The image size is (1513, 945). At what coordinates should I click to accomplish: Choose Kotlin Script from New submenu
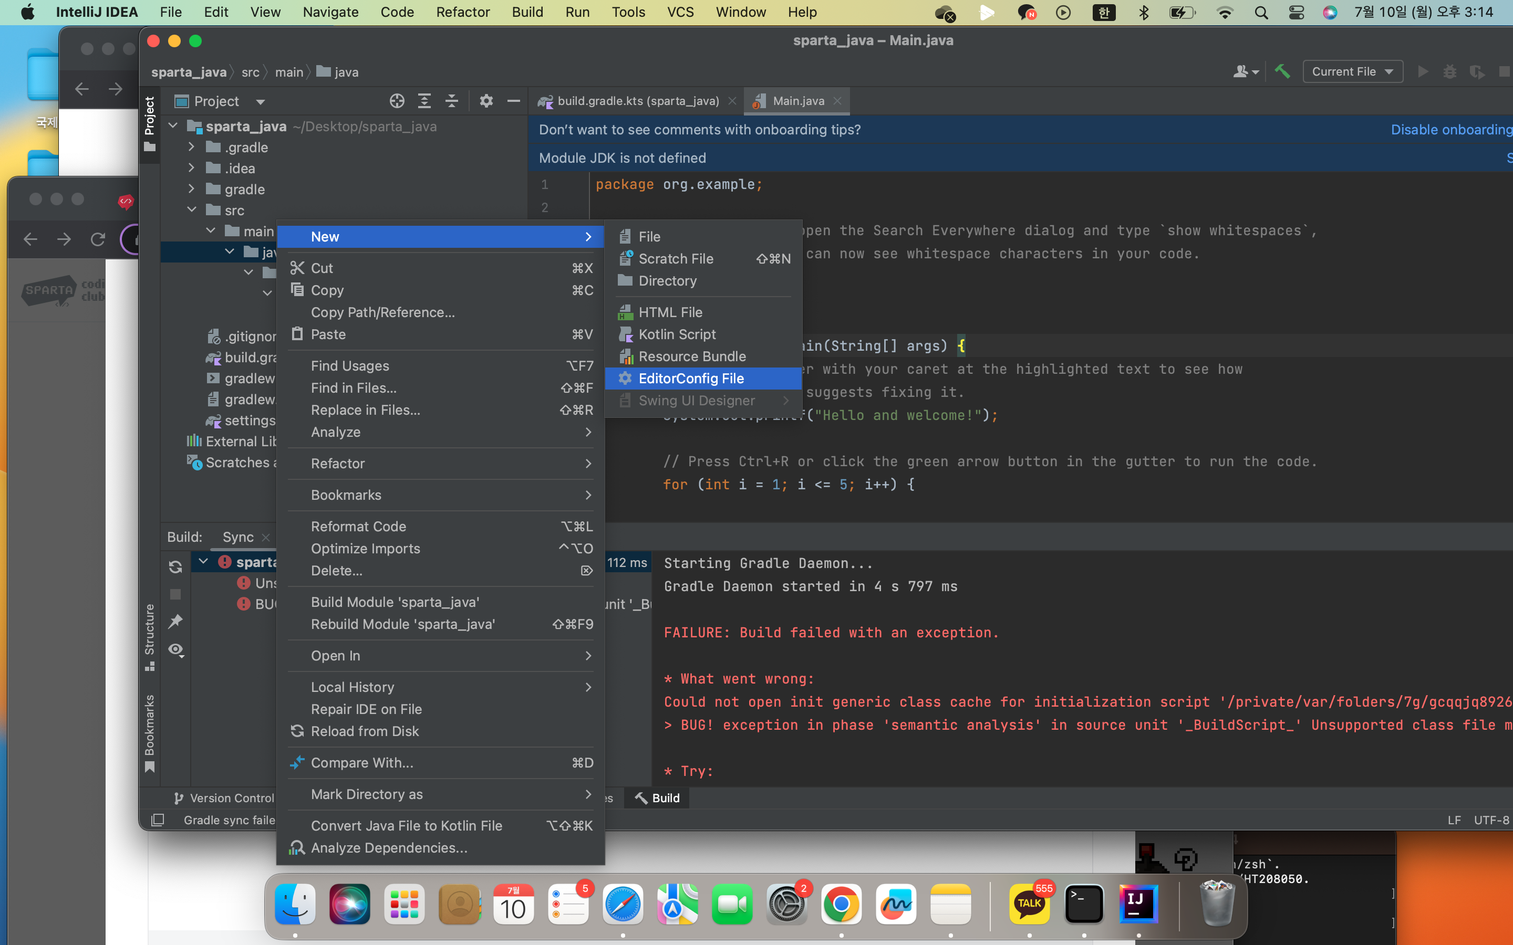click(x=703, y=334)
